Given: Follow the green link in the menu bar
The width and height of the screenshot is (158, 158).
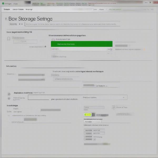Looking at the screenshot, I should pyautogui.click(x=115, y=9).
